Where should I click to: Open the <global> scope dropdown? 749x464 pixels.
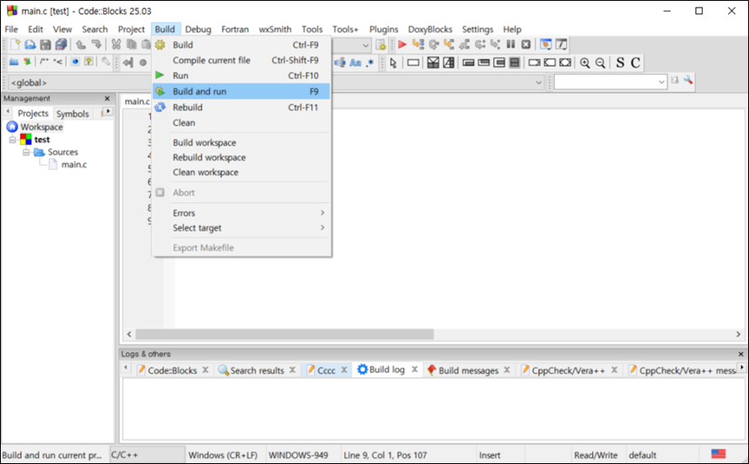(78, 83)
